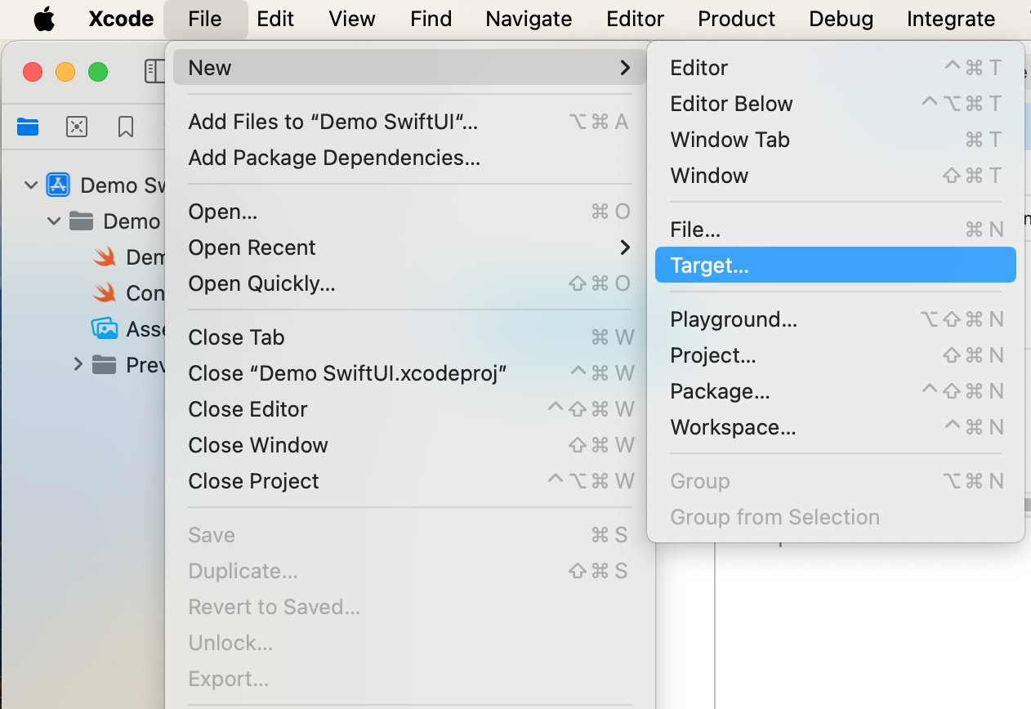The height and width of the screenshot is (709, 1031).
Task: Choose Window Tab in New submenu
Action: (836, 140)
